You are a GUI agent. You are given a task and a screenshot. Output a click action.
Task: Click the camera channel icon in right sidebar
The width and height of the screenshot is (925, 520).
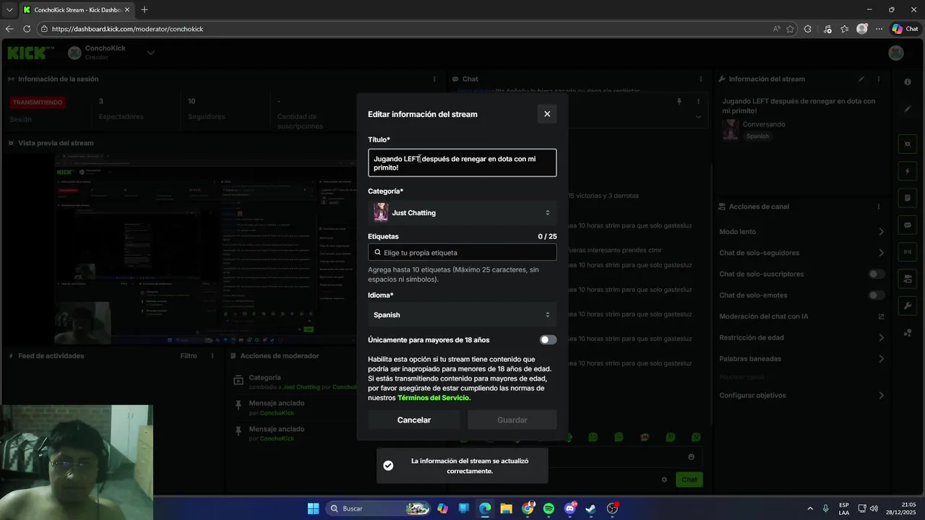[908, 279]
